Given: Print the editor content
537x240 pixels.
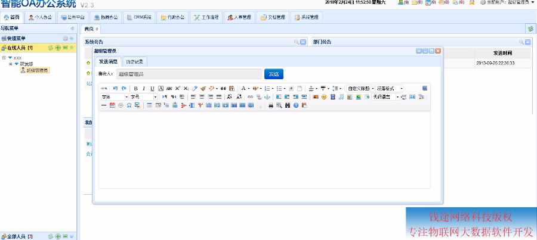Looking at the screenshot, I should 270,105.
